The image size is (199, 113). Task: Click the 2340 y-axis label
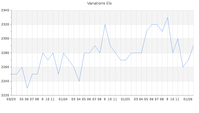pos(5,10)
